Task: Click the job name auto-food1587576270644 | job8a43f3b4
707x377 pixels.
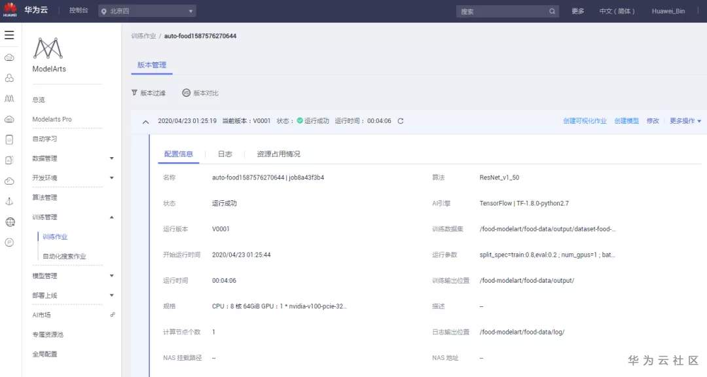Action: click(268, 177)
